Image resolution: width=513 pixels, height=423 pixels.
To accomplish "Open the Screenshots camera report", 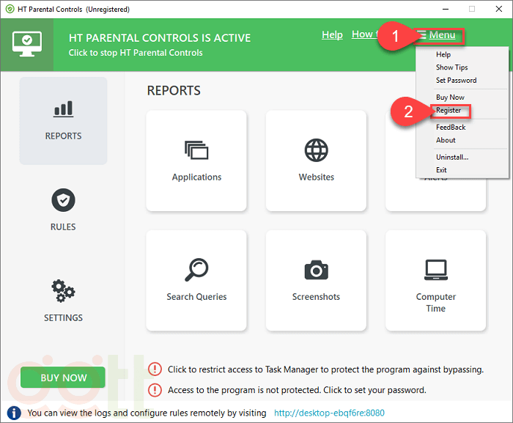I will click(316, 280).
